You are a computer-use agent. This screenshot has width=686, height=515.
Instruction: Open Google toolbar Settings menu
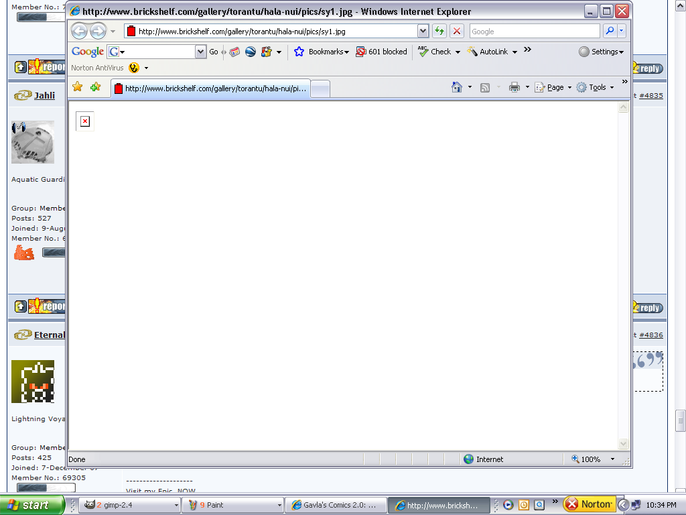point(601,52)
